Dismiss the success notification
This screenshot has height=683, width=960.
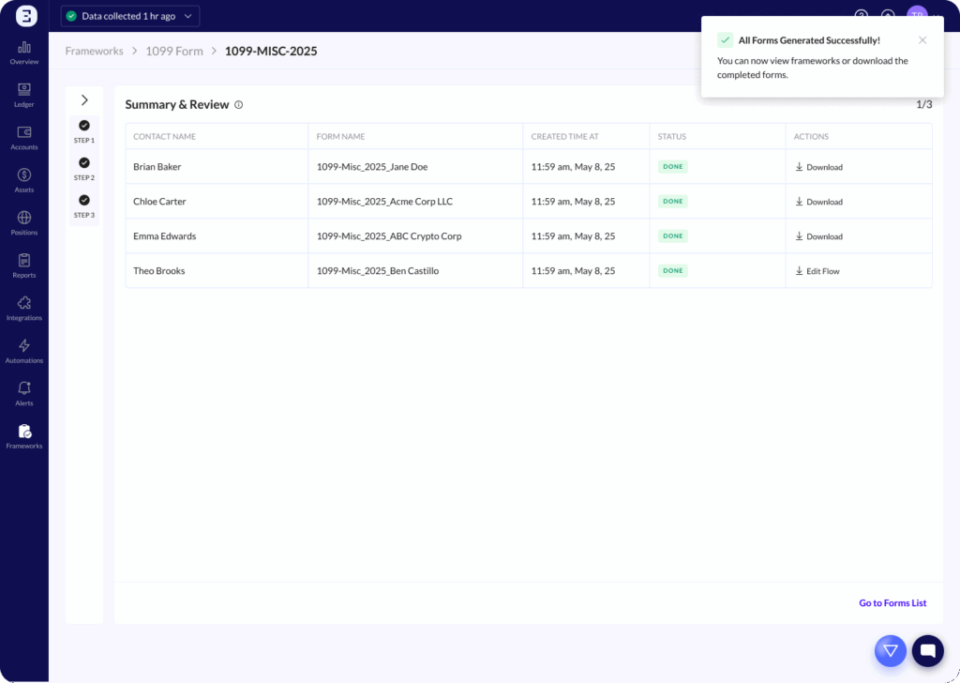(922, 40)
